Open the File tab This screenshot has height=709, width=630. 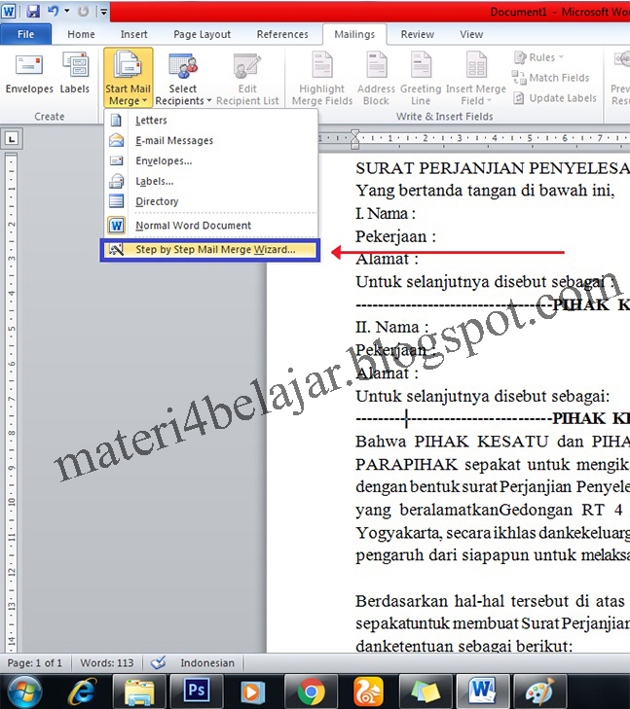click(x=25, y=34)
